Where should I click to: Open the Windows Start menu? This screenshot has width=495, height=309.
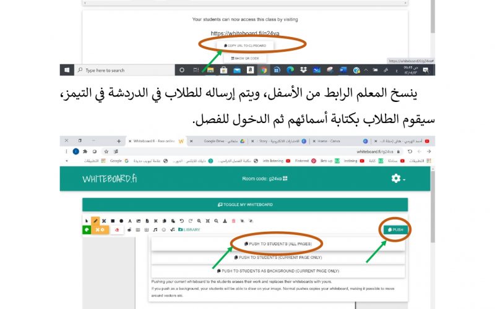click(x=67, y=70)
